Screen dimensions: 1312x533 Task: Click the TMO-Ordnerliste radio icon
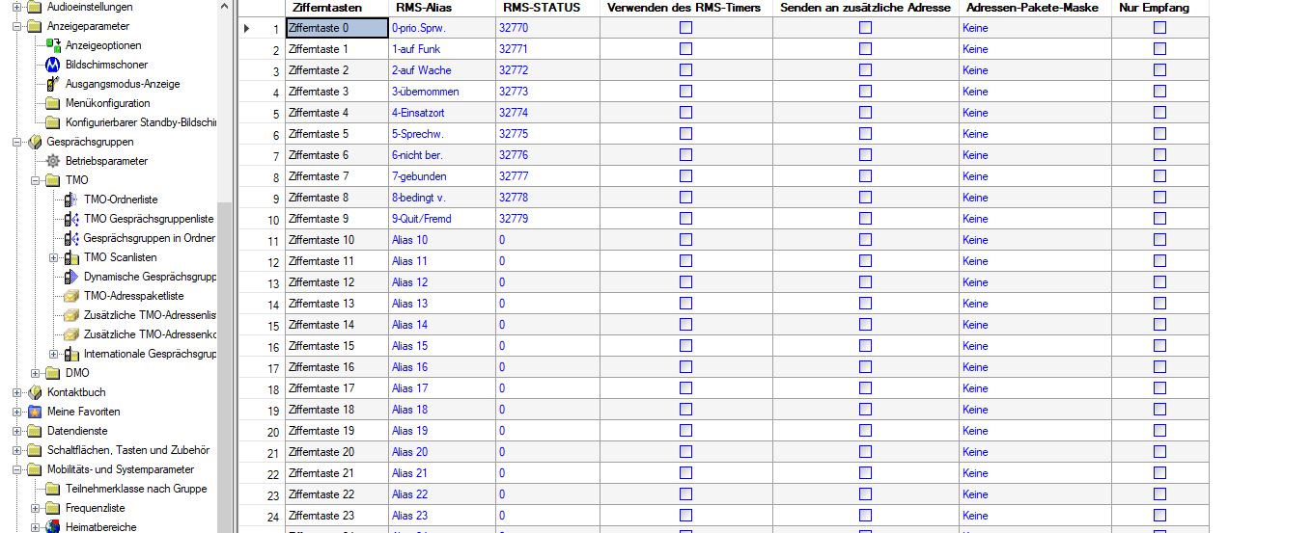pyautogui.click(x=71, y=200)
